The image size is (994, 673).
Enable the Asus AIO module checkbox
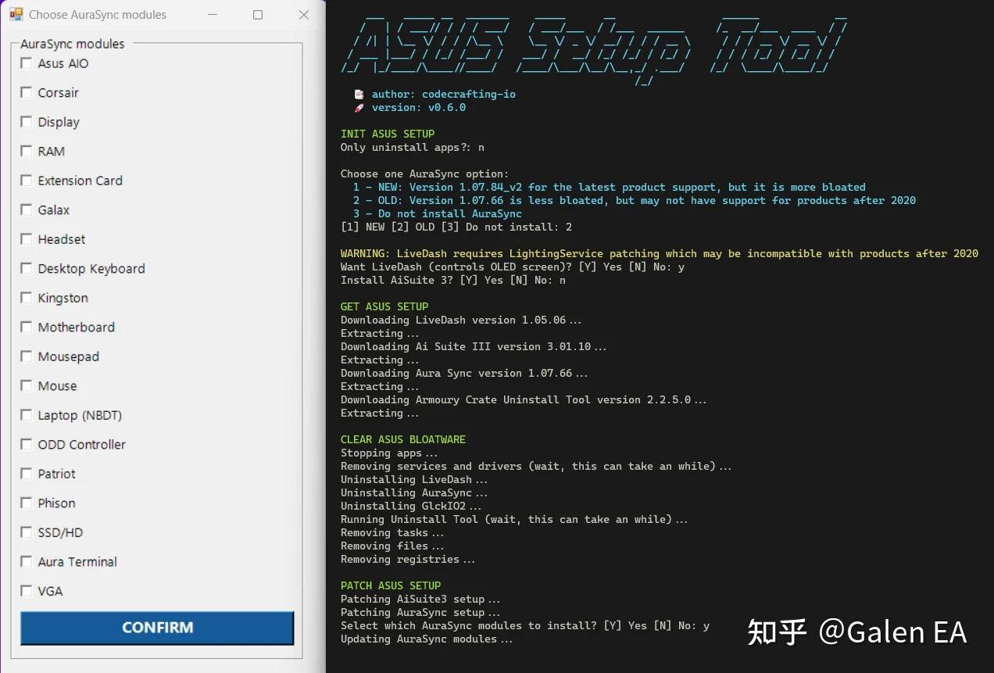pyautogui.click(x=27, y=63)
